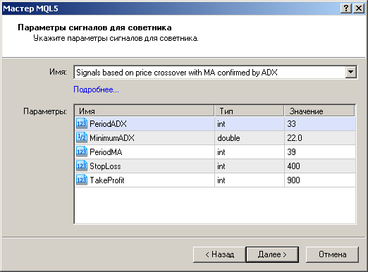Close the Мастер MQL5 dialog
The image size is (368, 272).
pos(359,8)
